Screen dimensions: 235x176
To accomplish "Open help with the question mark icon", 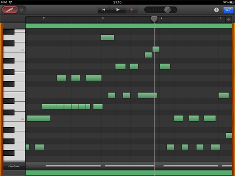I will click(x=216, y=10).
